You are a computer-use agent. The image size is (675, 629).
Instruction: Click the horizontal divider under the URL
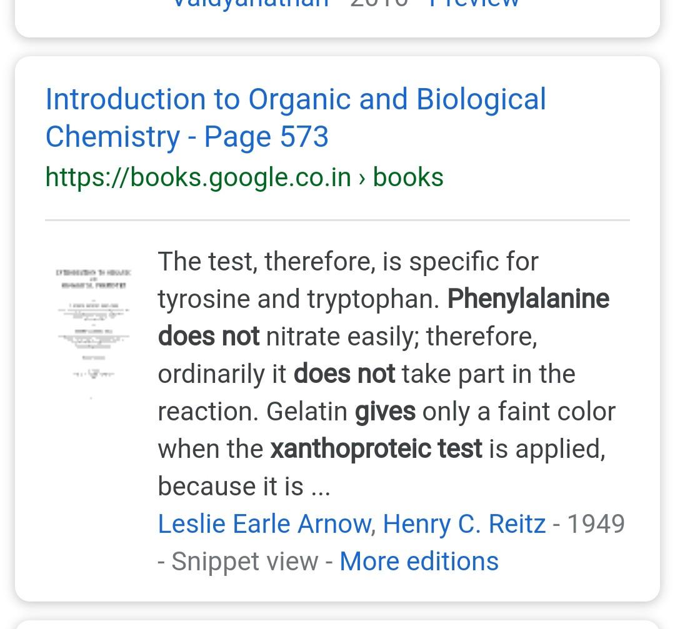(x=337, y=220)
